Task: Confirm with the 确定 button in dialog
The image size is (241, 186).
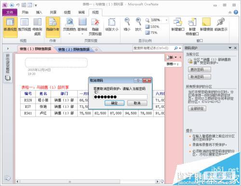Action: (114, 103)
